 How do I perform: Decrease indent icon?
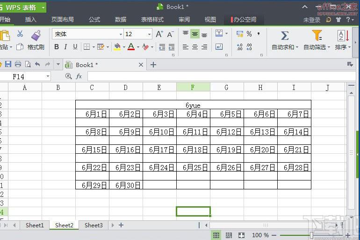pyautogui.click(x=162, y=47)
